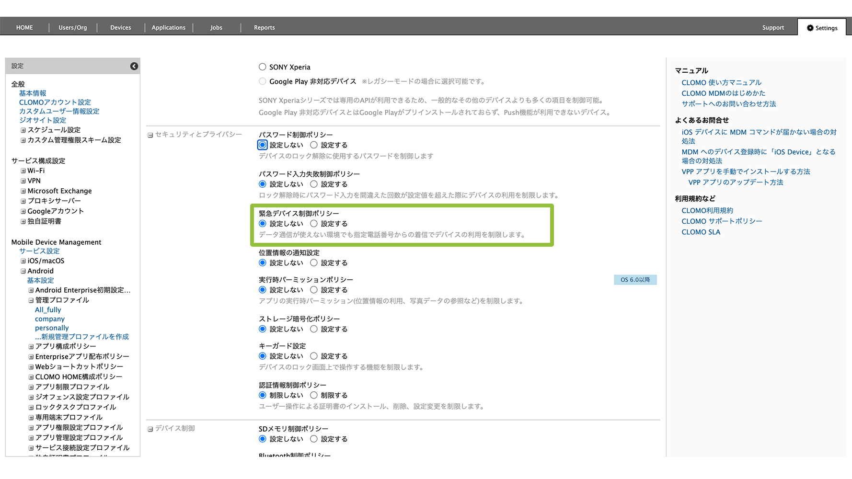Open the CLOMO 使い方マニュアル link
852x479 pixels.
(x=721, y=82)
